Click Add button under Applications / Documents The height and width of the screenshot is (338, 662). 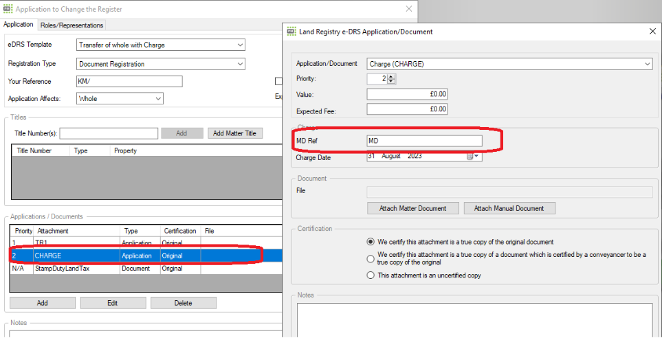coord(42,303)
